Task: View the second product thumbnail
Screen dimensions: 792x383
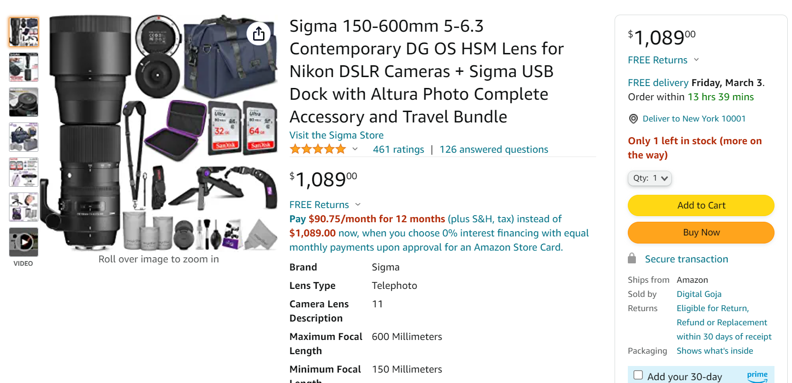Action: (24, 67)
